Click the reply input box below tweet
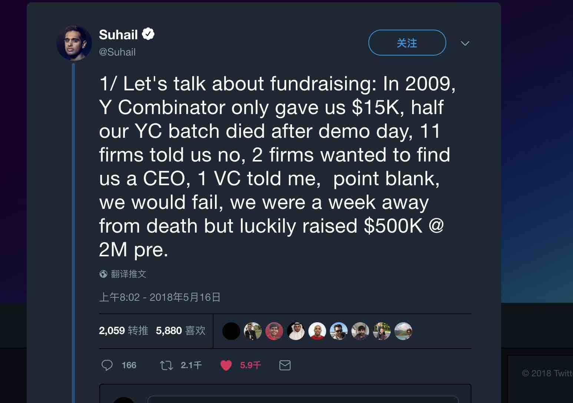 [x=302, y=399]
